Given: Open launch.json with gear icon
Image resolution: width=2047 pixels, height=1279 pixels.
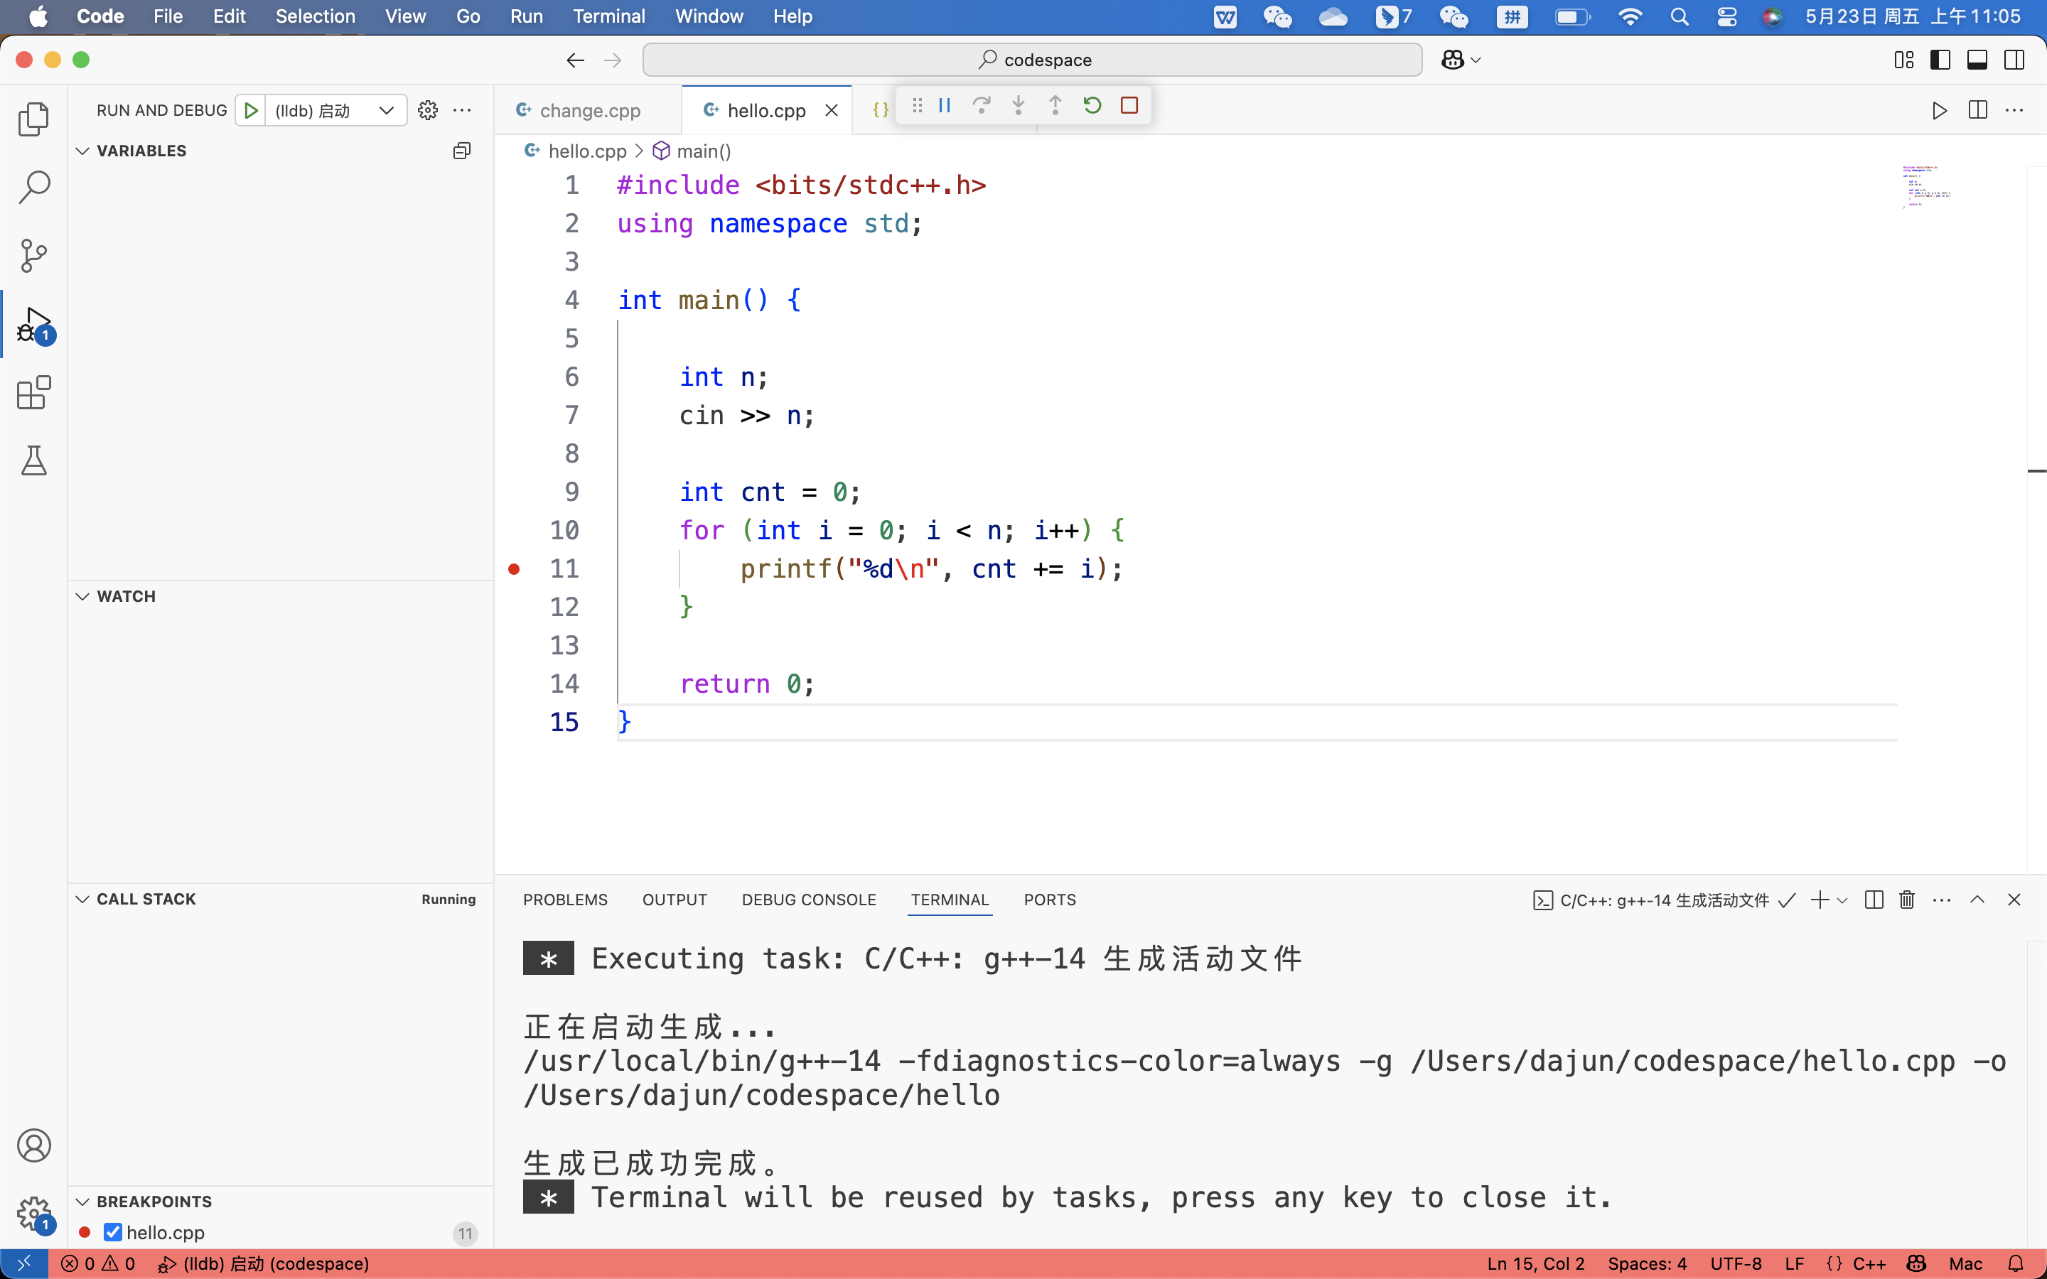Looking at the screenshot, I should pos(428,110).
